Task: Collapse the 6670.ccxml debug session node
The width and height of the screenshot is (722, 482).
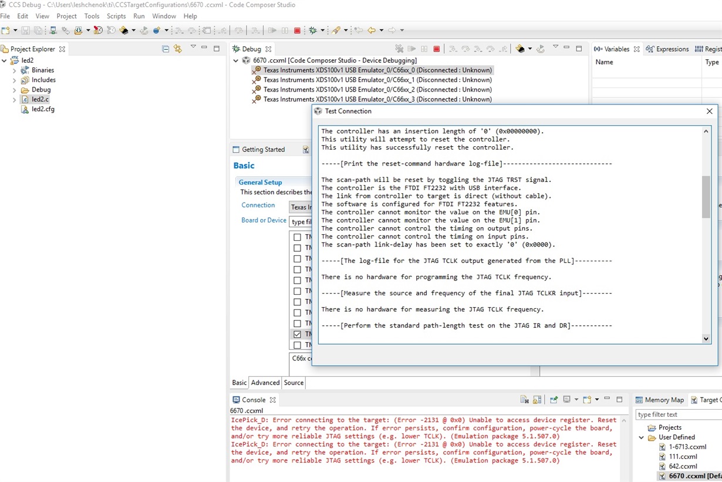Action: (x=236, y=60)
